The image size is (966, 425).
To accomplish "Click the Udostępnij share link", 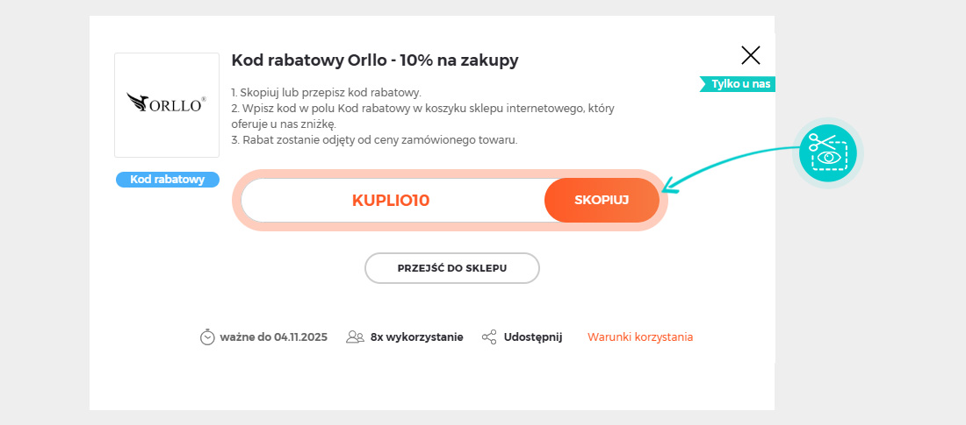I will pos(533,336).
